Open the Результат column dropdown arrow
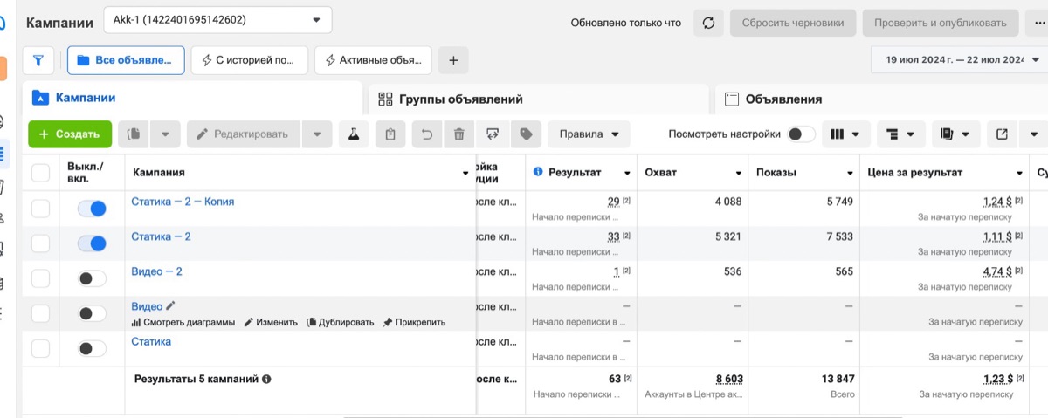 [x=625, y=173]
